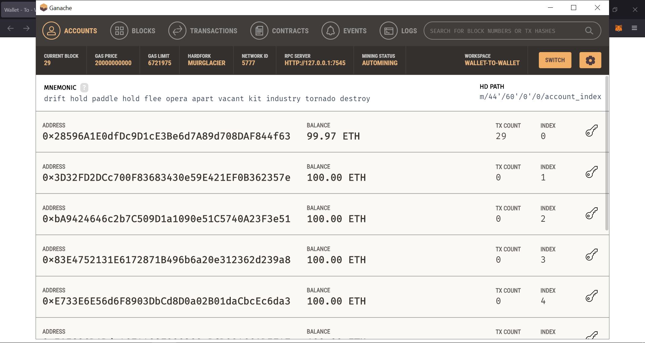The width and height of the screenshot is (645, 343).
Task: Select address 0x28596A1E0dfDc9D1cE3Be6d7A89d708DAF844f63
Action: [166, 136]
